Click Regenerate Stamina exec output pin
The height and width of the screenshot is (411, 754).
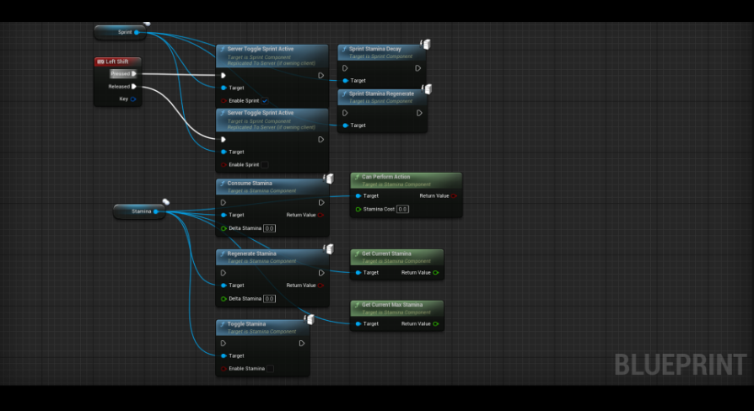tap(321, 273)
